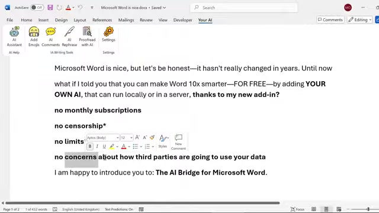This screenshot has height=213, width=379.
Task: Toggle Italic in the mini toolbar
Action: pyautogui.click(x=97, y=146)
